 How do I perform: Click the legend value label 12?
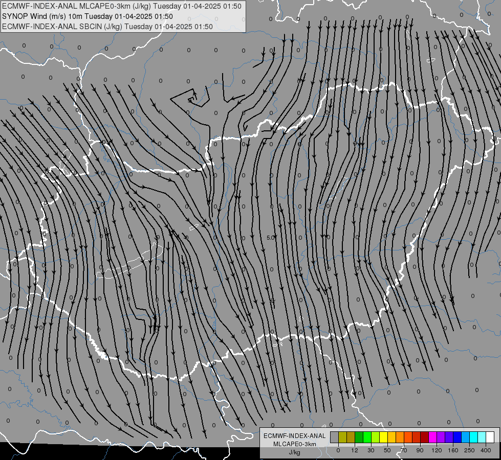(x=355, y=450)
